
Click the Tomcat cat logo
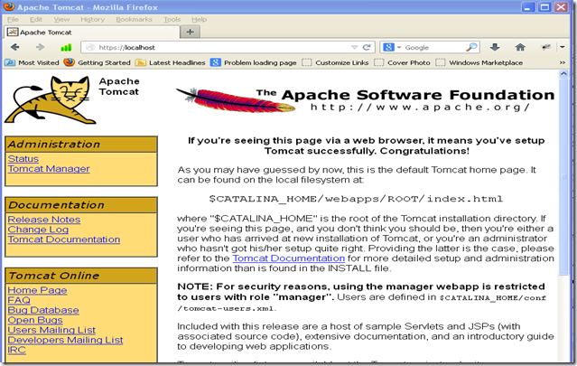click(50, 99)
